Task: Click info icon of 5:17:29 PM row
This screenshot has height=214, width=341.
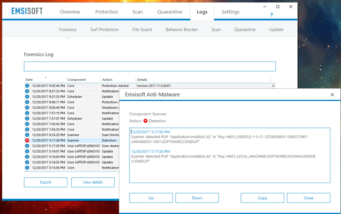Action: click(x=27, y=146)
